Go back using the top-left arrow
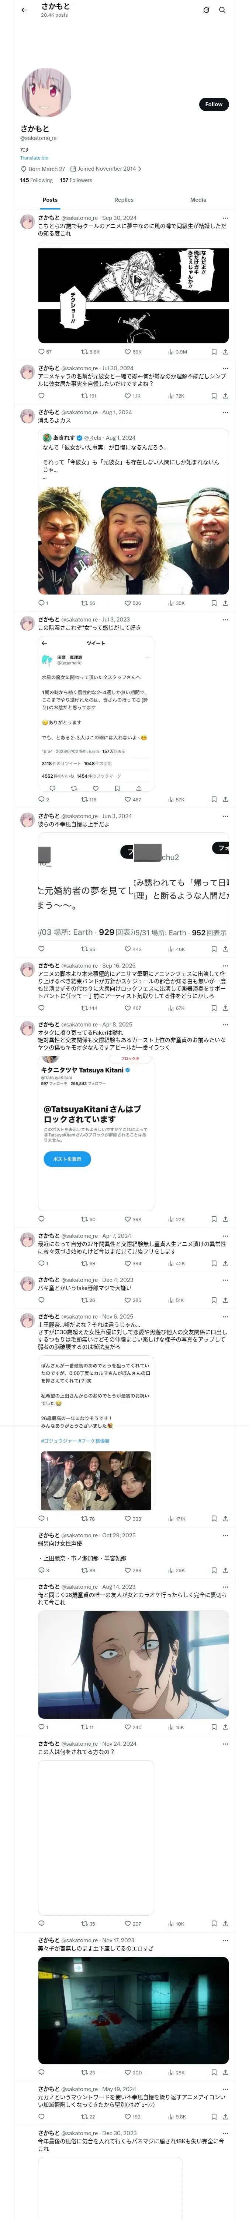Image resolution: width=249 pixels, height=2221 pixels. click(x=23, y=10)
